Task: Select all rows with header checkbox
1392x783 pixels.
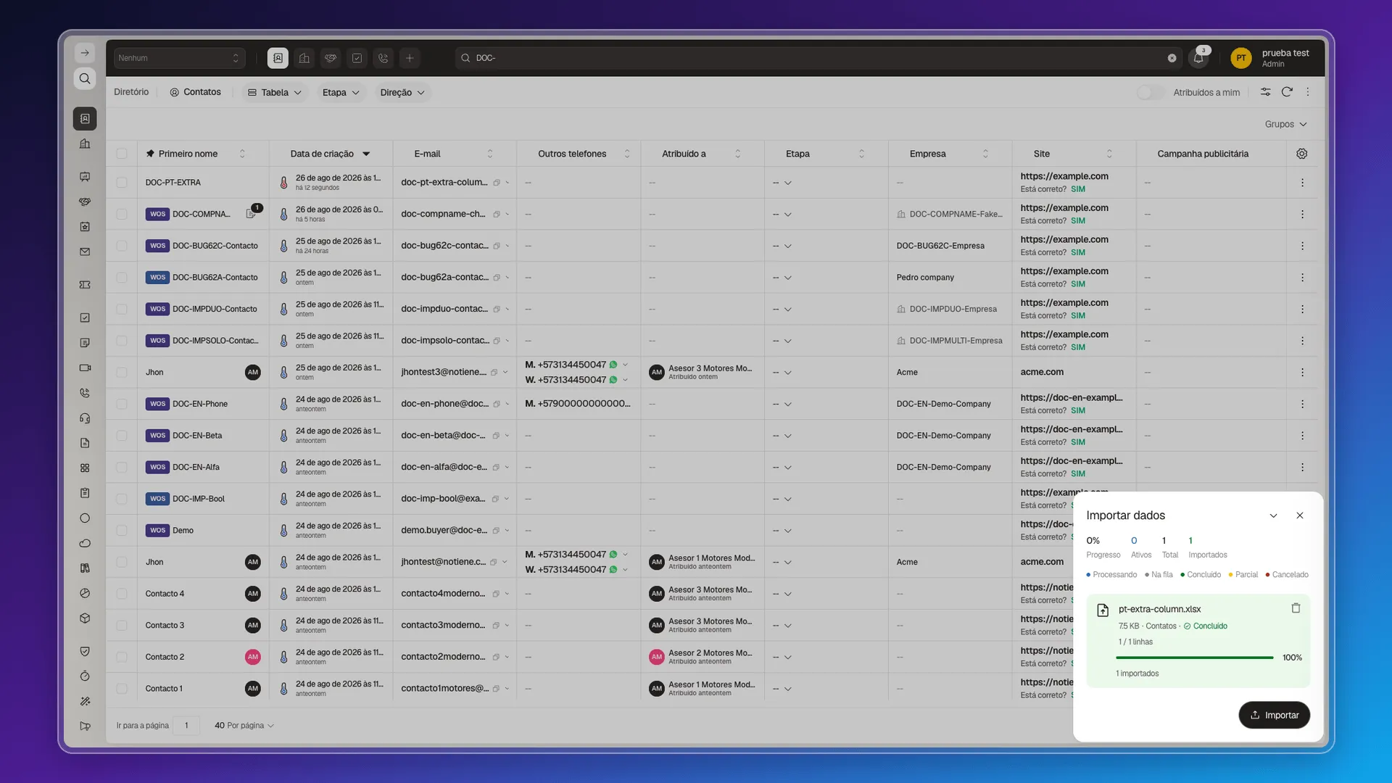Action: pos(122,154)
